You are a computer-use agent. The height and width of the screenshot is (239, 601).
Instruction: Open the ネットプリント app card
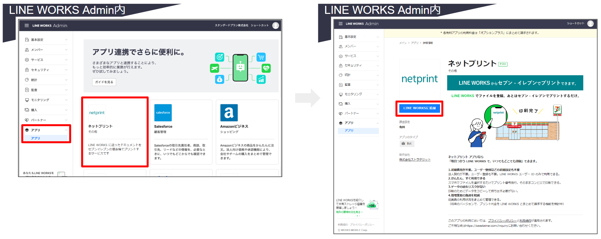click(115, 132)
